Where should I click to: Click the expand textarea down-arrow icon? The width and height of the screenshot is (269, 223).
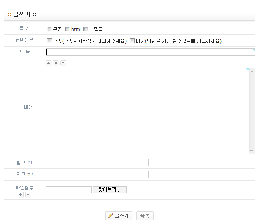tap(63, 63)
